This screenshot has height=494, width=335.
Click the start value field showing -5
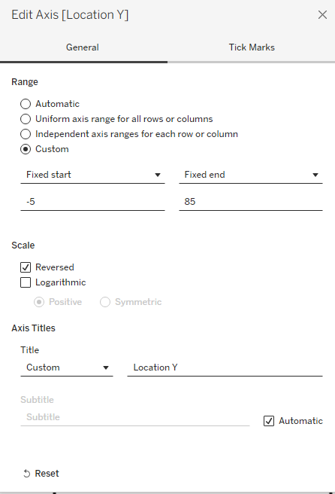pyautogui.click(x=92, y=202)
